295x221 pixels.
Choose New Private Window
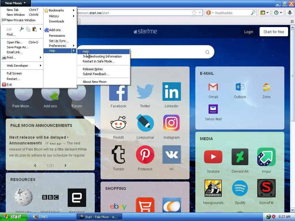click(22, 20)
